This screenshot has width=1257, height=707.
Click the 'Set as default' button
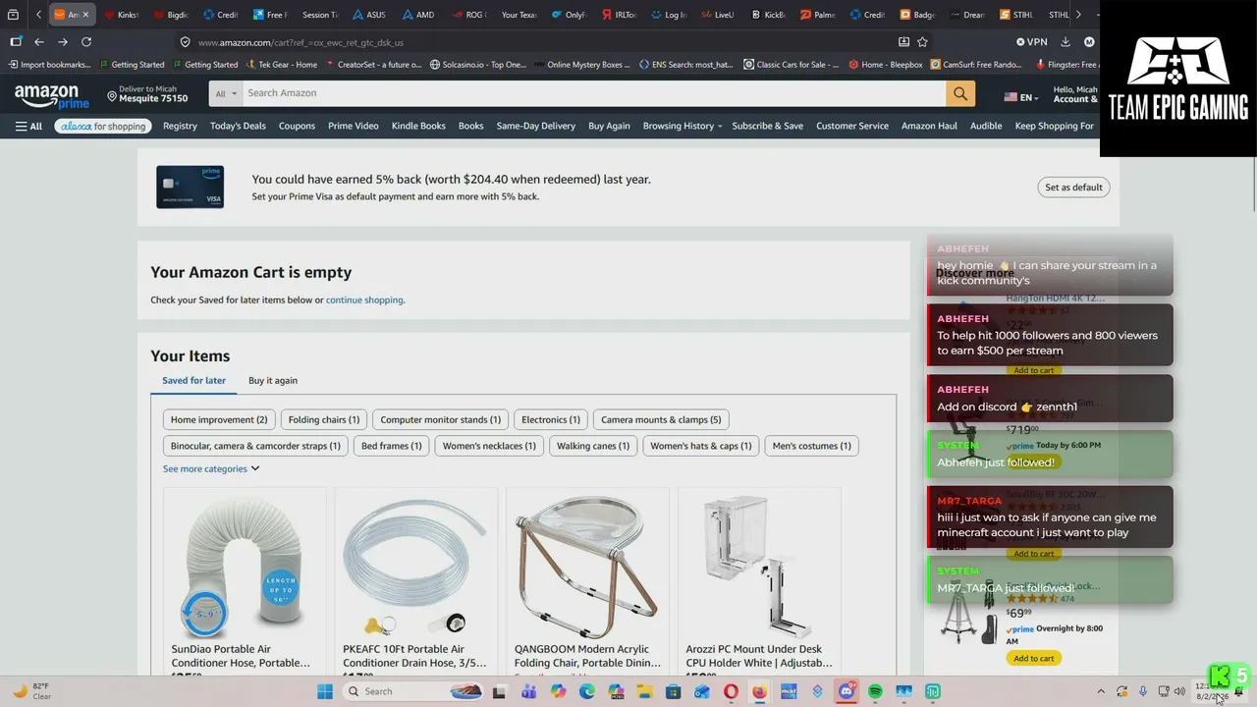pyautogui.click(x=1073, y=188)
